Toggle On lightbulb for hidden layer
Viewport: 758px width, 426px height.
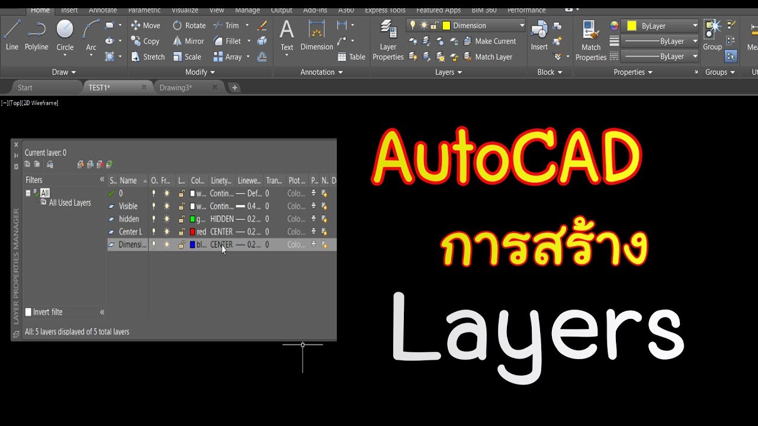[x=154, y=219]
